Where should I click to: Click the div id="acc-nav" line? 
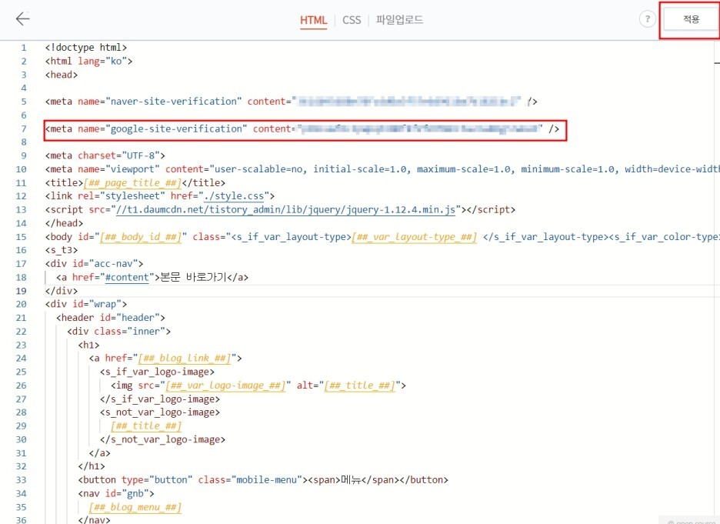(94, 264)
